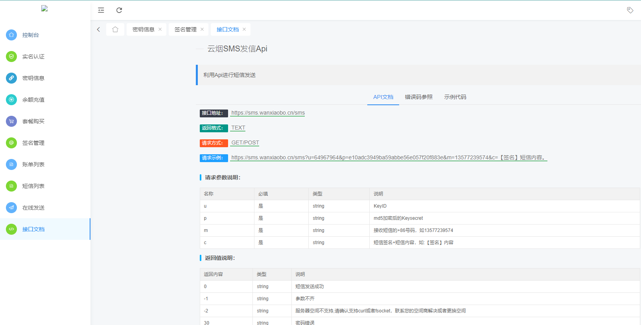The image size is (641, 325).
Task: Go to 套餐购买 in the sidebar
Action: [45, 121]
